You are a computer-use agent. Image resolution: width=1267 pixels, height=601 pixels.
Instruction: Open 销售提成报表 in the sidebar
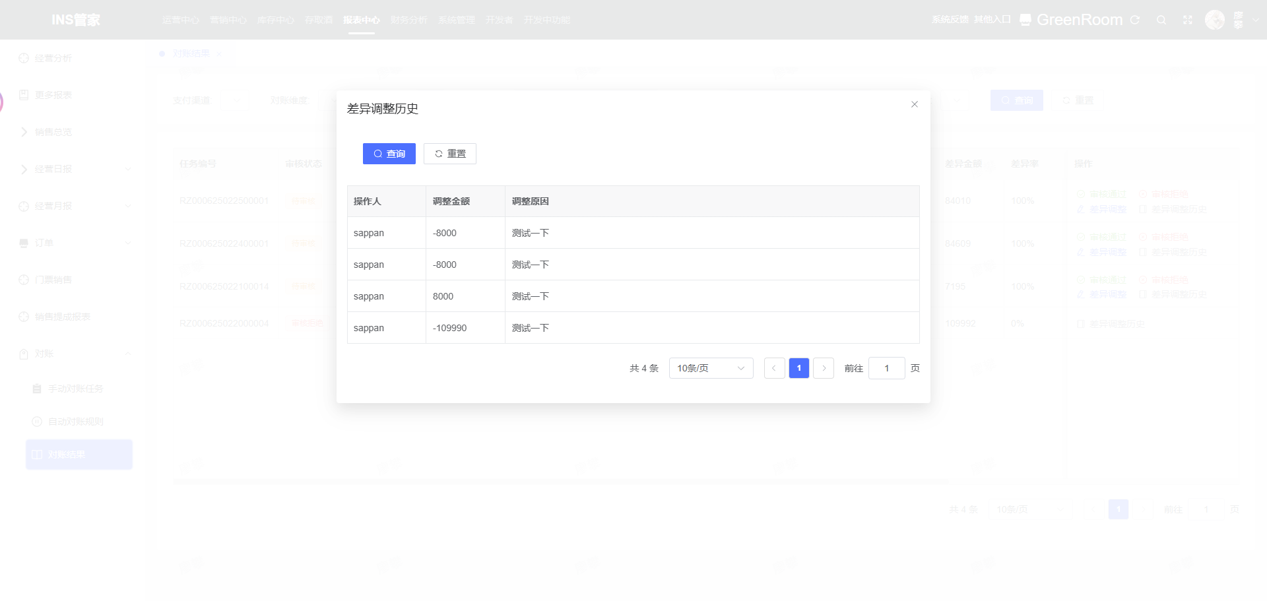coord(63,317)
